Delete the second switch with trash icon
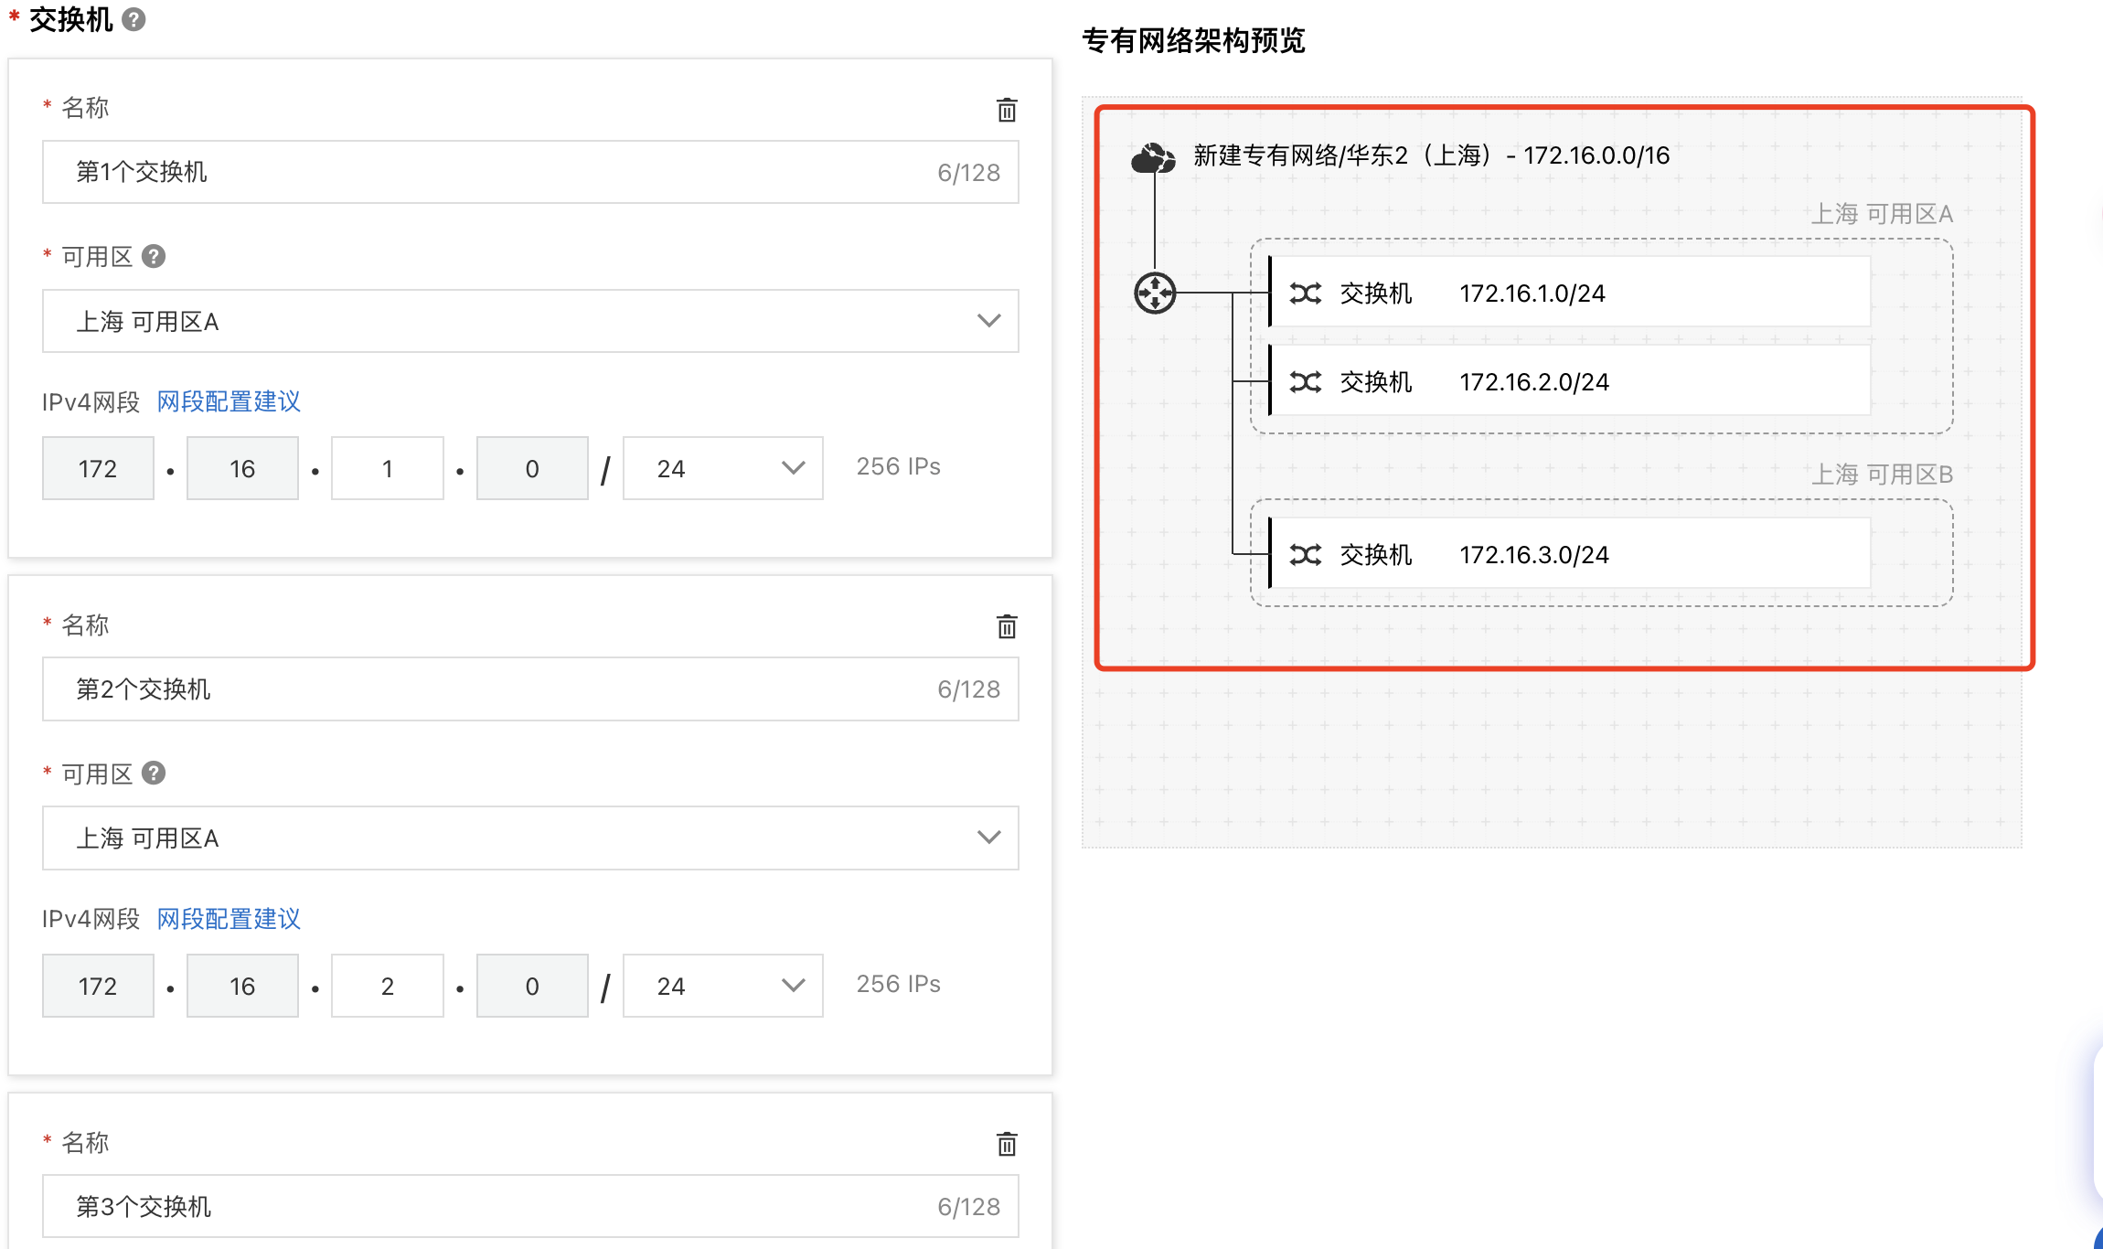Viewport: 2103px width, 1249px height. [1006, 626]
